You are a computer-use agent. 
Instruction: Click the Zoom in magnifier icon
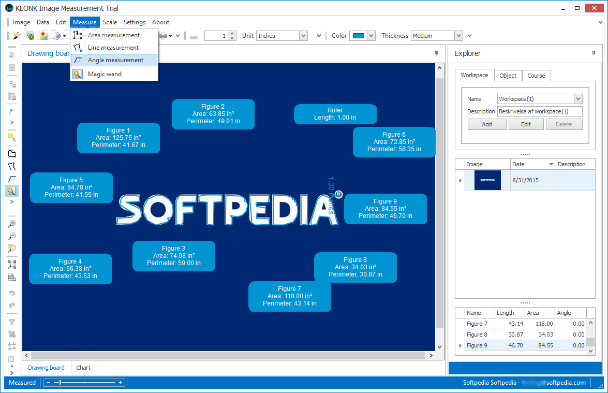pyautogui.click(x=12, y=224)
